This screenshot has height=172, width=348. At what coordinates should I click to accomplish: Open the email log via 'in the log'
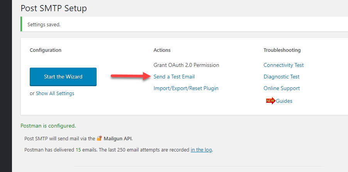click(x=201, y=150)
